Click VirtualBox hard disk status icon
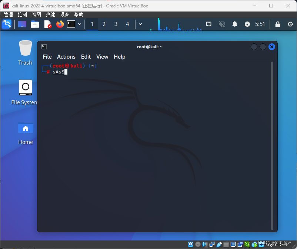This screenshot has height=249, width=297. pos(191,244)
